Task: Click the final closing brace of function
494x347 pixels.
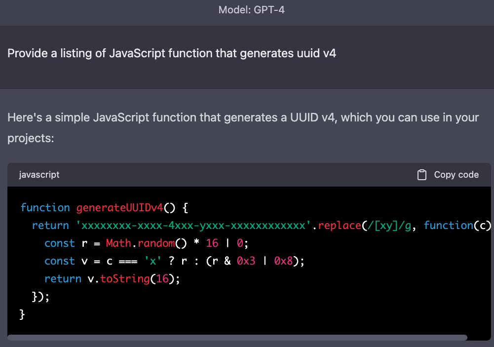Action: pyautogui.click(x=22, y=314)
